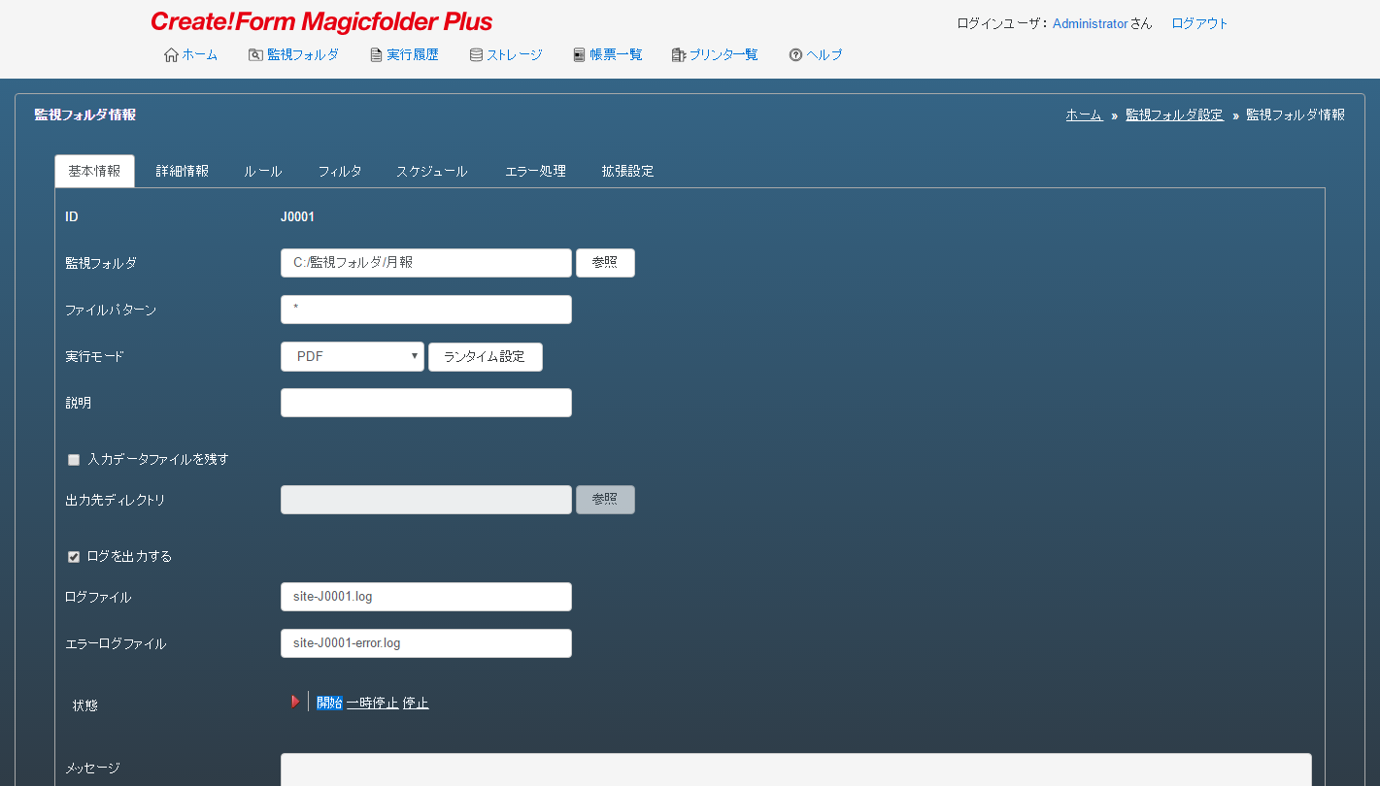
Task: Open the 監視フォルダ navigation menu item
Action: pos(303,55)
